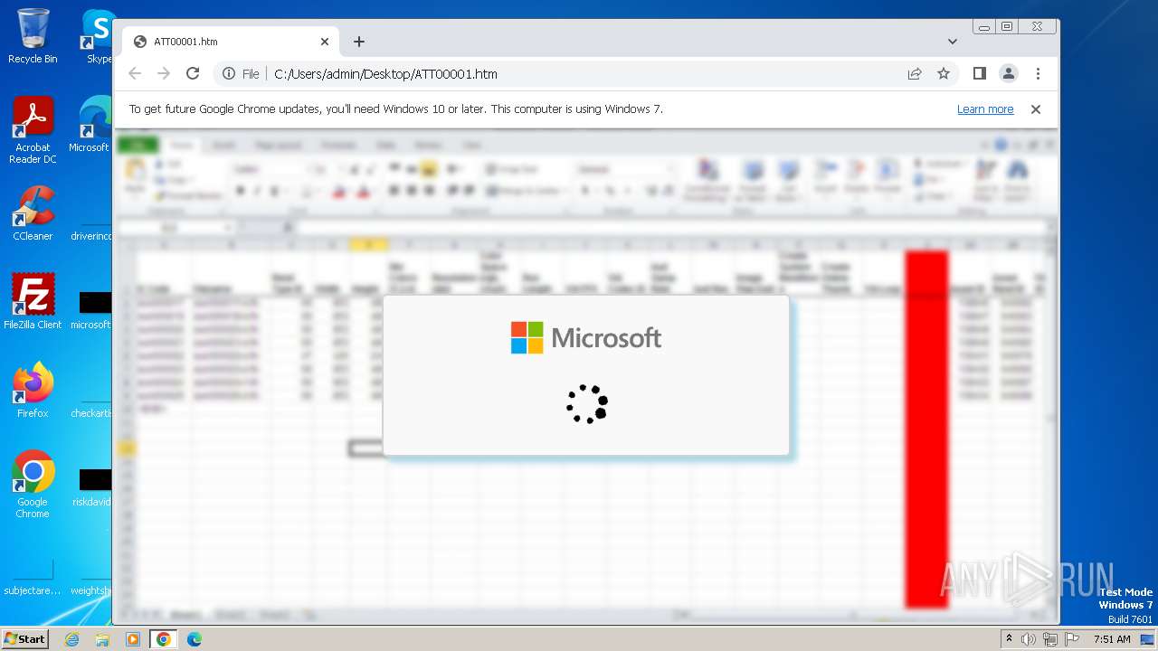
Task: Click the browser forward arrow
Action: pyautogui.click(x=164, y=74)
